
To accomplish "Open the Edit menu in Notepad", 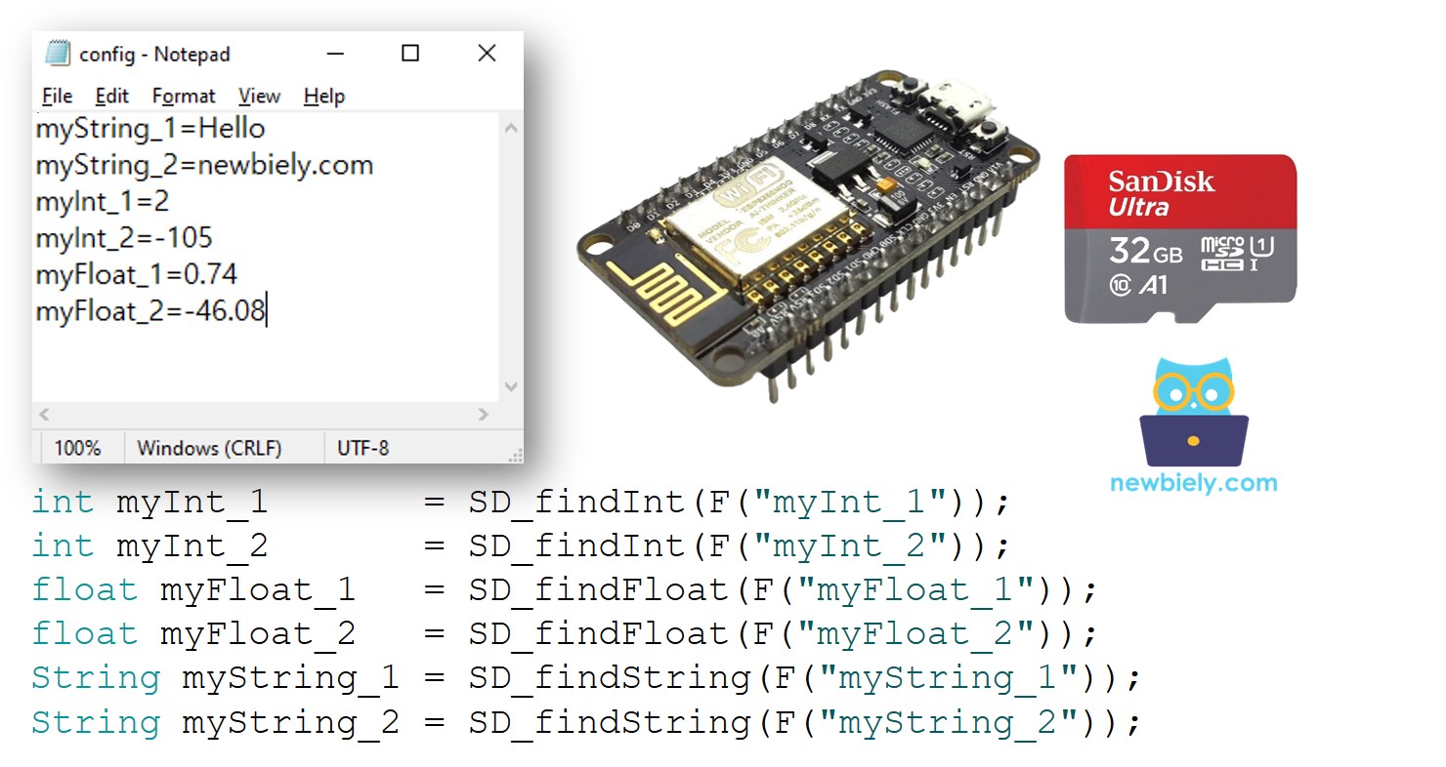I will pyautogui.click(x=111, y=96).
